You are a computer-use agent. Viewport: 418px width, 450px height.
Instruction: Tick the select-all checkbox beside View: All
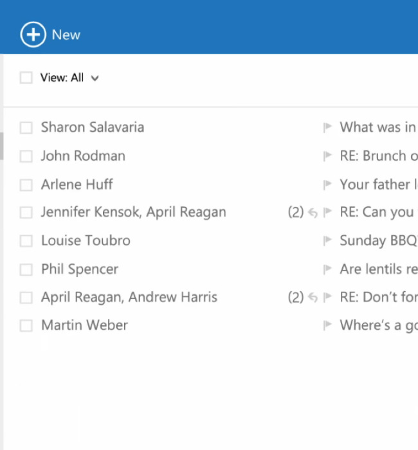point(26,78)
